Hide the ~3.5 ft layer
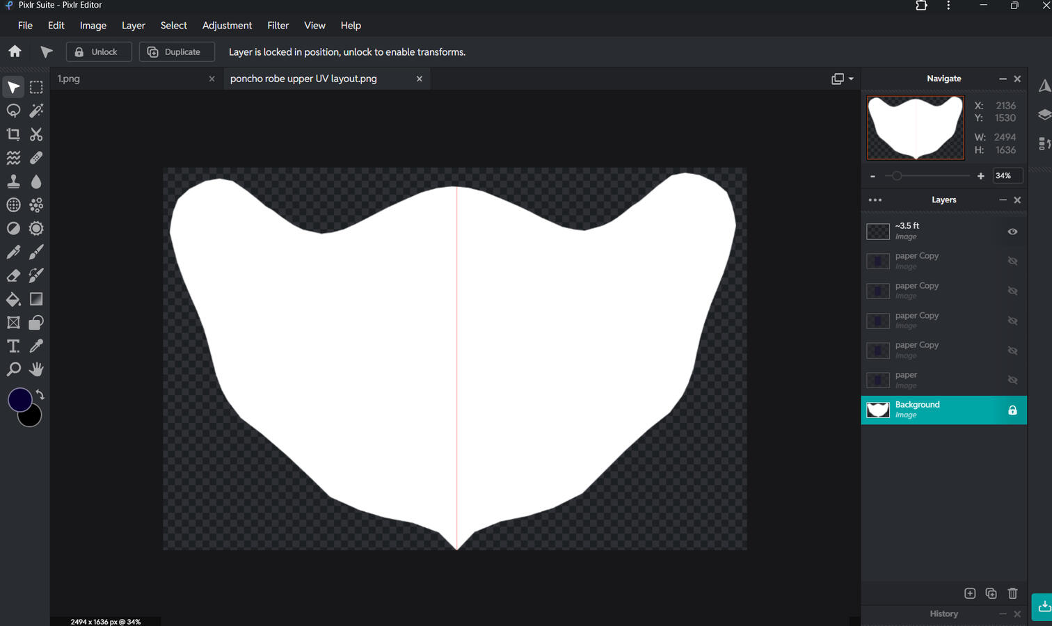The width and height of the screenshot is (1052, 626). tap(1012, 232)
